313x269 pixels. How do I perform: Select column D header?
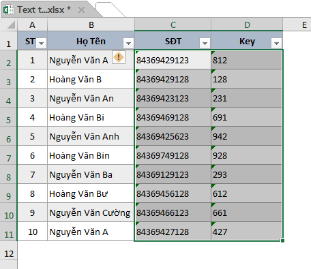tap(247, 25)
